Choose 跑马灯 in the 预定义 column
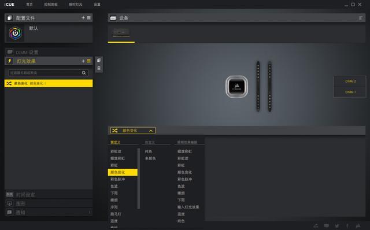The image size is (370, 230). 116,214
